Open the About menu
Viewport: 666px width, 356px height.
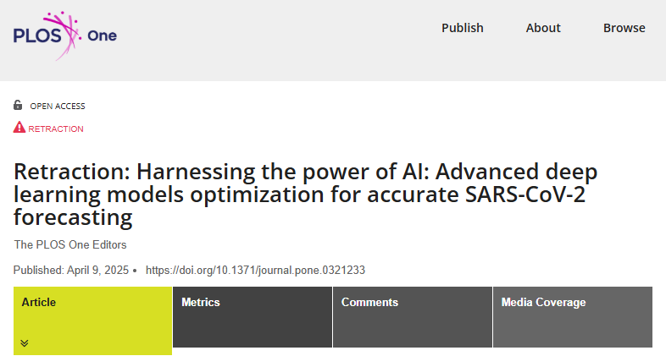pos(543,28)
